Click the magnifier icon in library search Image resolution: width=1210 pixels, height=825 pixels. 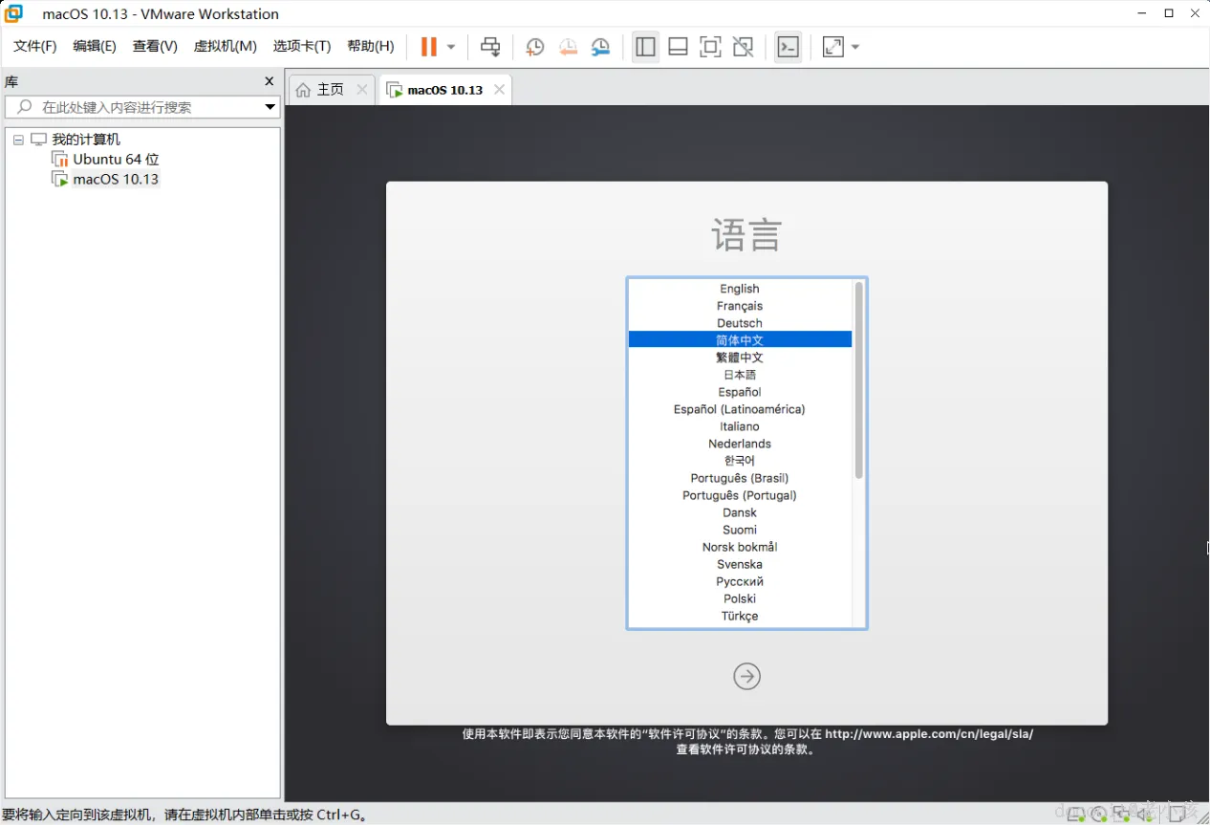click(x=25, y=107)
